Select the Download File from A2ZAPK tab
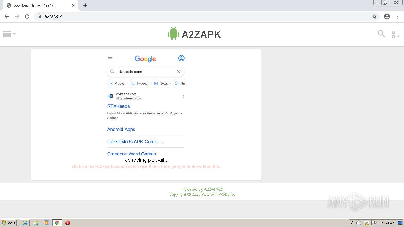The image size is (404, 227). coord(41,5)
